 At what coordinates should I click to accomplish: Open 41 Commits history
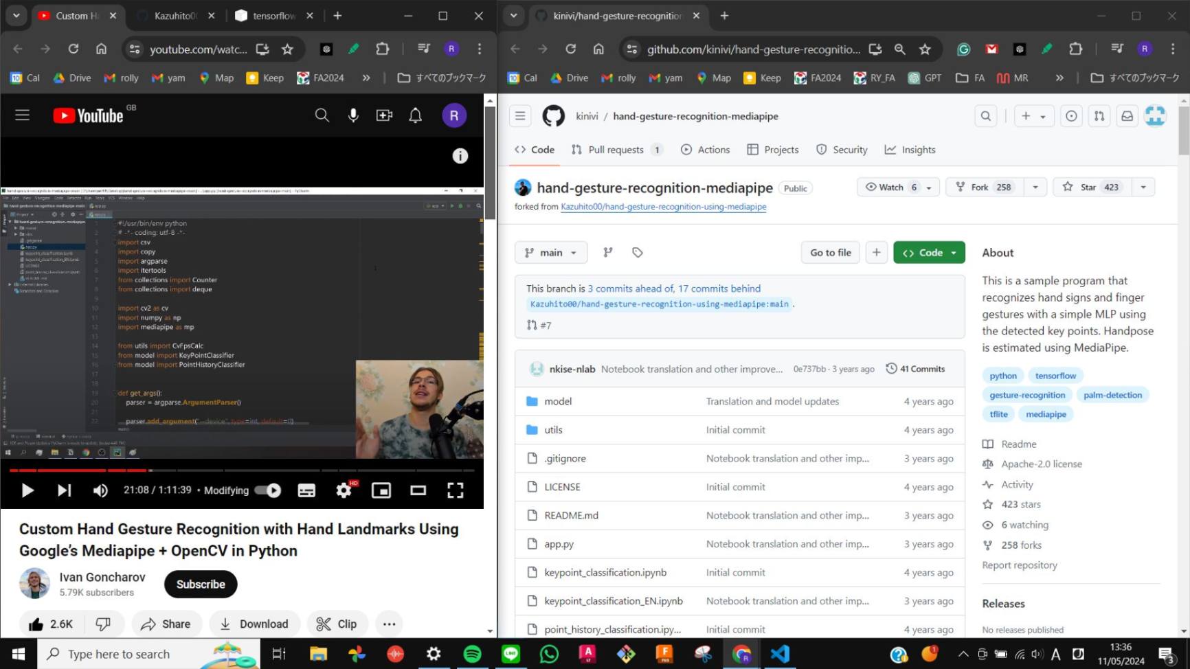915,369
